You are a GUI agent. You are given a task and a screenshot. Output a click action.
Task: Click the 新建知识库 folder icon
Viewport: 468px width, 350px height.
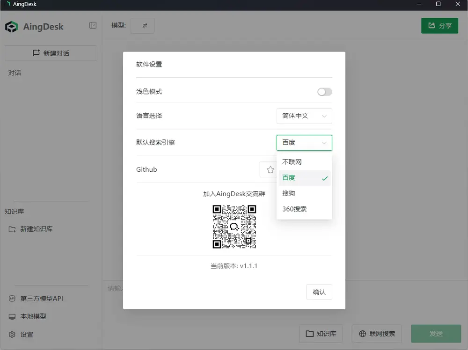coord(12,229)
